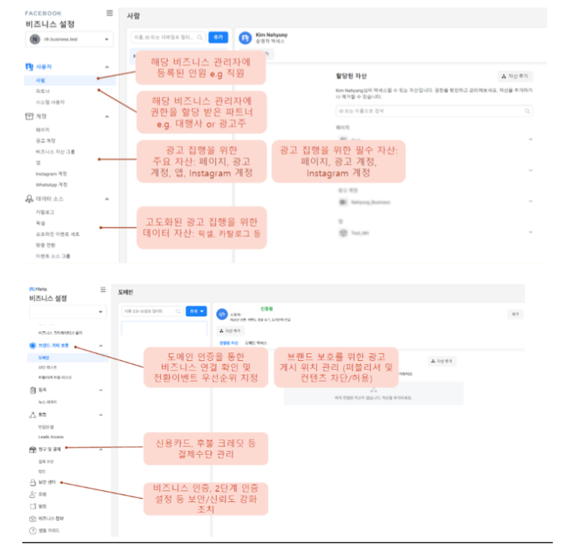The width and height of the screenshot is (566, 553).
Task: Click the Test_NH app icon
Action: pyautogui.click(x=343, y=233)
